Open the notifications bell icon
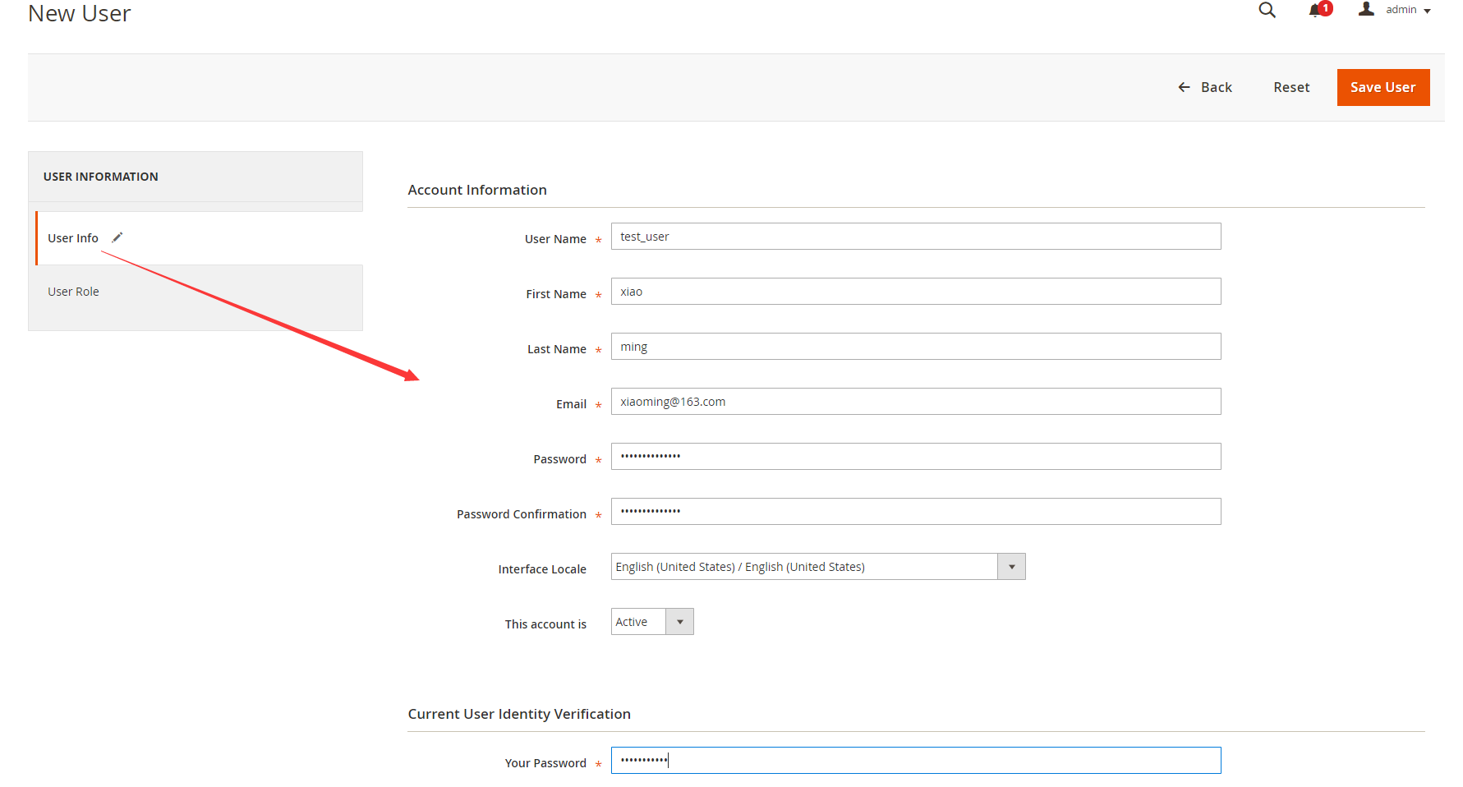 (x=1316, y=10)
